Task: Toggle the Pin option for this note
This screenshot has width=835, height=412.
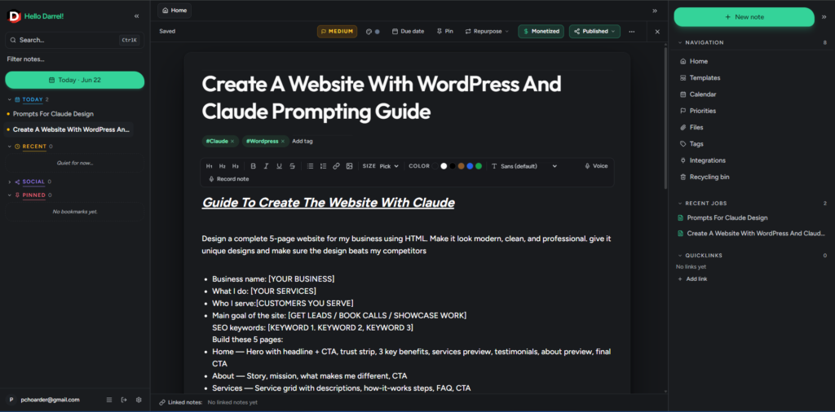Action: tap(444, 32)
